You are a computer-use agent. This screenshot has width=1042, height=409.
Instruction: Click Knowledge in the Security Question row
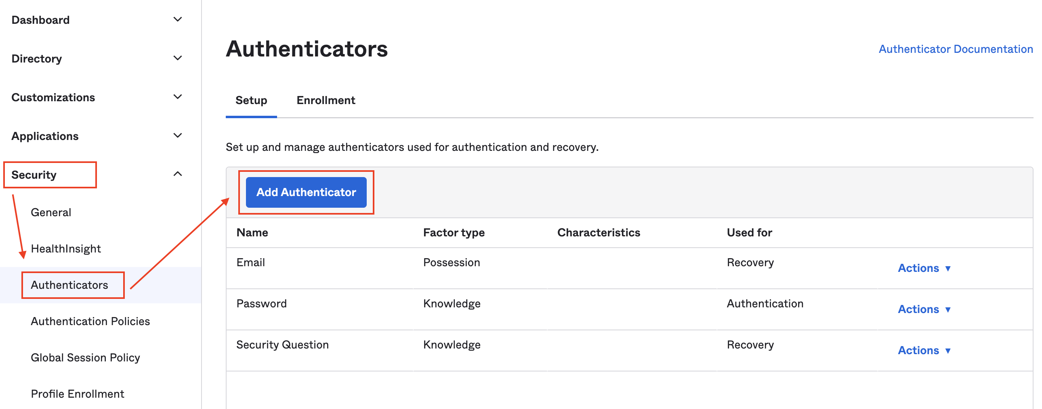point(452,345)
